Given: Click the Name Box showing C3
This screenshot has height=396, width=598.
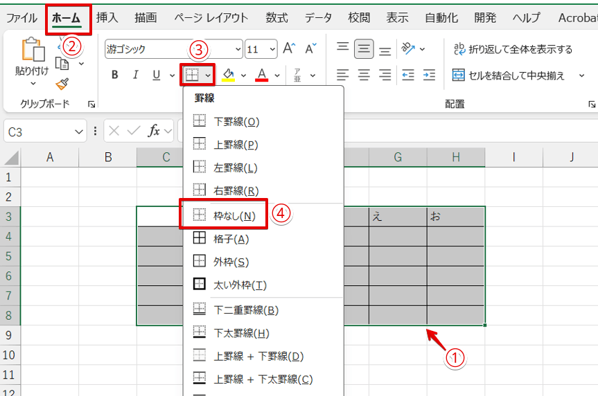Looking at the screenshot, I should point(45,132).
